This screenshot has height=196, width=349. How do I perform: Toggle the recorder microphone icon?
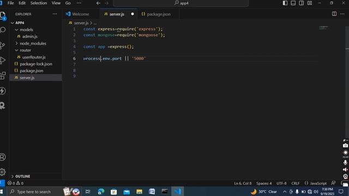345,162
